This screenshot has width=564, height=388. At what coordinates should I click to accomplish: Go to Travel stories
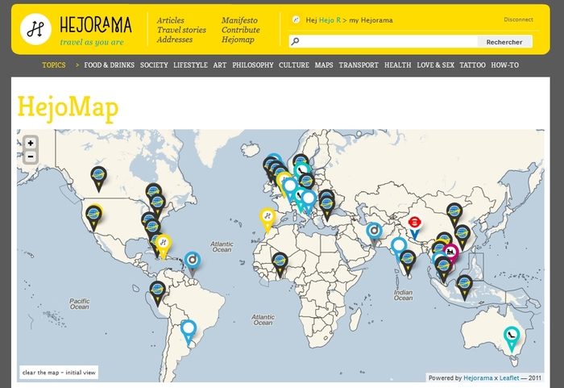point(181,30)
